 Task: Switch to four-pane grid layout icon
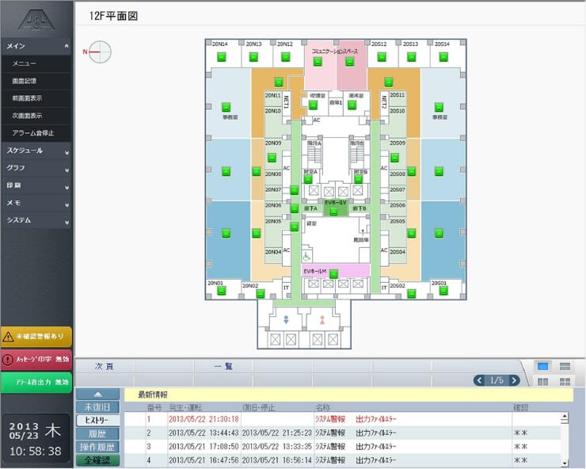(543, 382)
